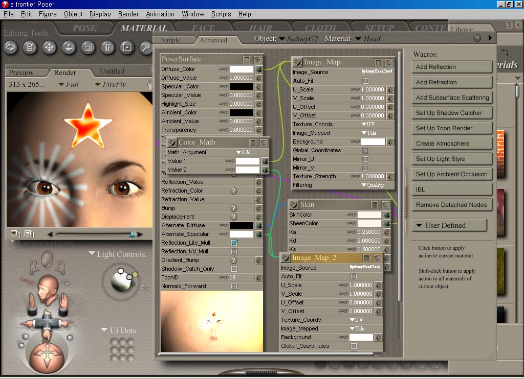The width and height of the screenshot is (524, 379).
Task: Select the Scale editing tool
Action: (x=88, y=48)
